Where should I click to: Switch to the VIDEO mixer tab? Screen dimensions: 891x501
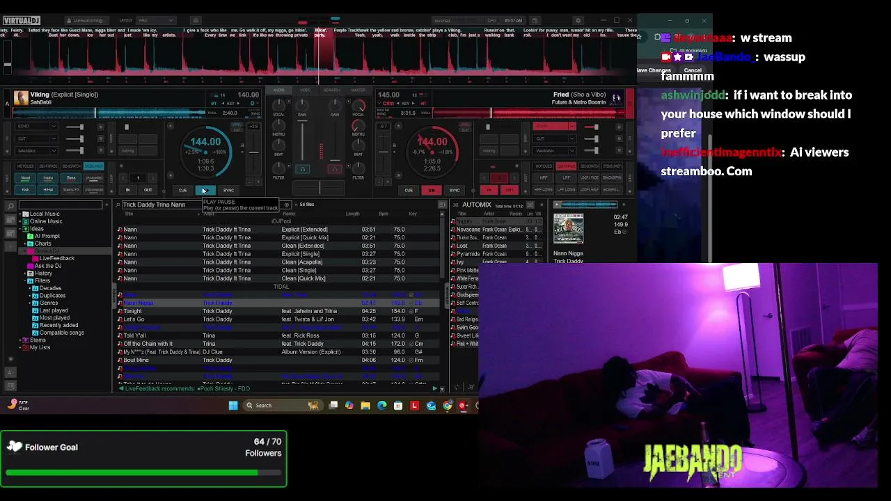click(305, 90)
